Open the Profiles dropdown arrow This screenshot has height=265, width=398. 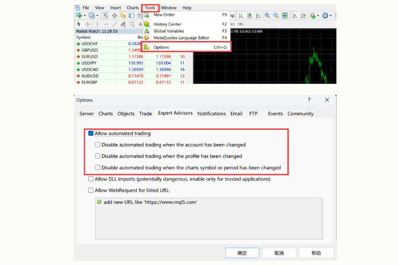coord(97,16)
